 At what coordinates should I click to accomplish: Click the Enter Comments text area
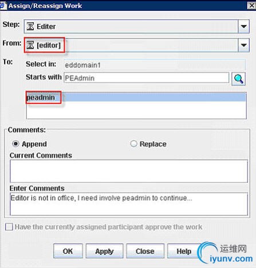(x=129, y=204)
